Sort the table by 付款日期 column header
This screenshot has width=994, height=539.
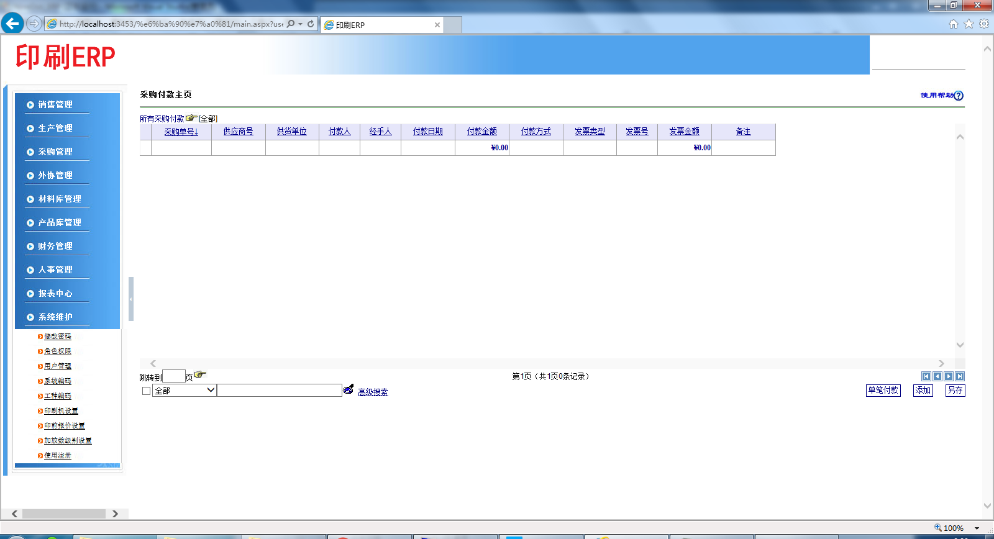point(428,132)
